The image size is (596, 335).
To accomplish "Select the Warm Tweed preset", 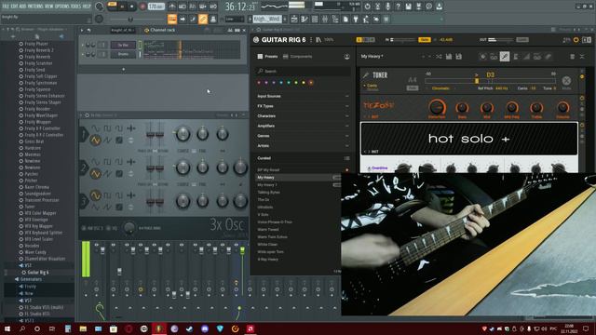I will 268,230.
